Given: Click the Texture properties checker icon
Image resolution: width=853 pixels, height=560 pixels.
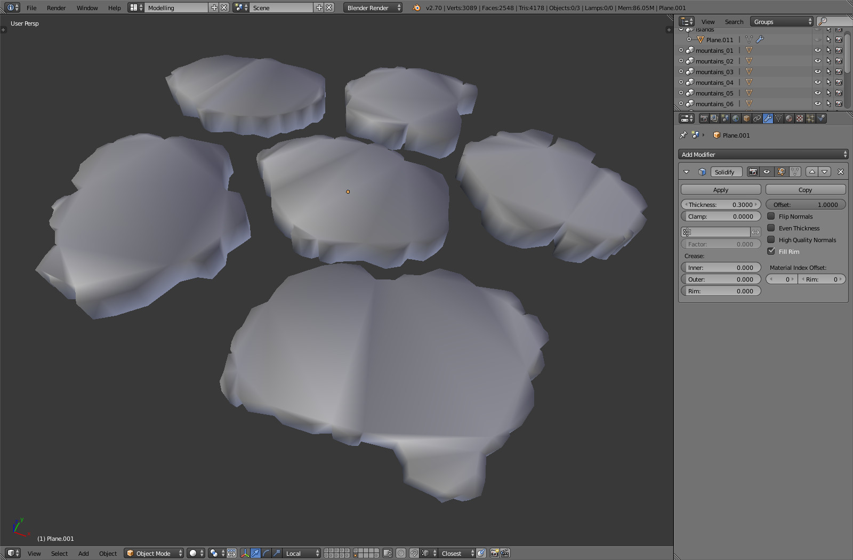Looking at the screenshot, I should [x=800, y=118].
